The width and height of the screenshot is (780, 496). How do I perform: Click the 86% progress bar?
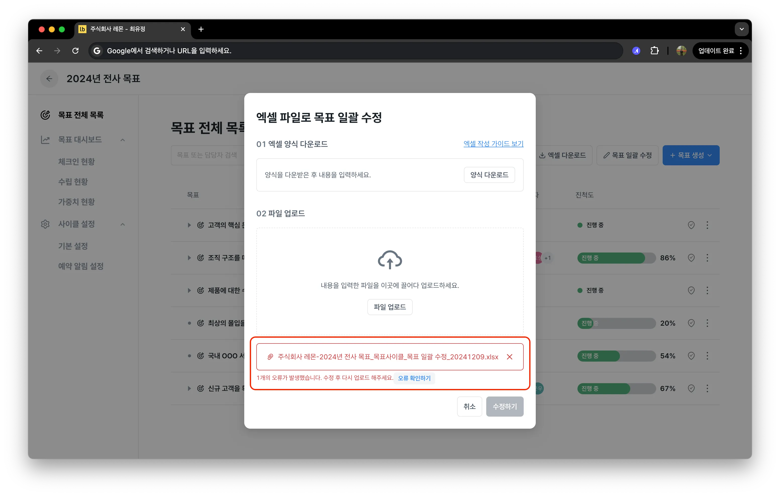click(616, 258)
